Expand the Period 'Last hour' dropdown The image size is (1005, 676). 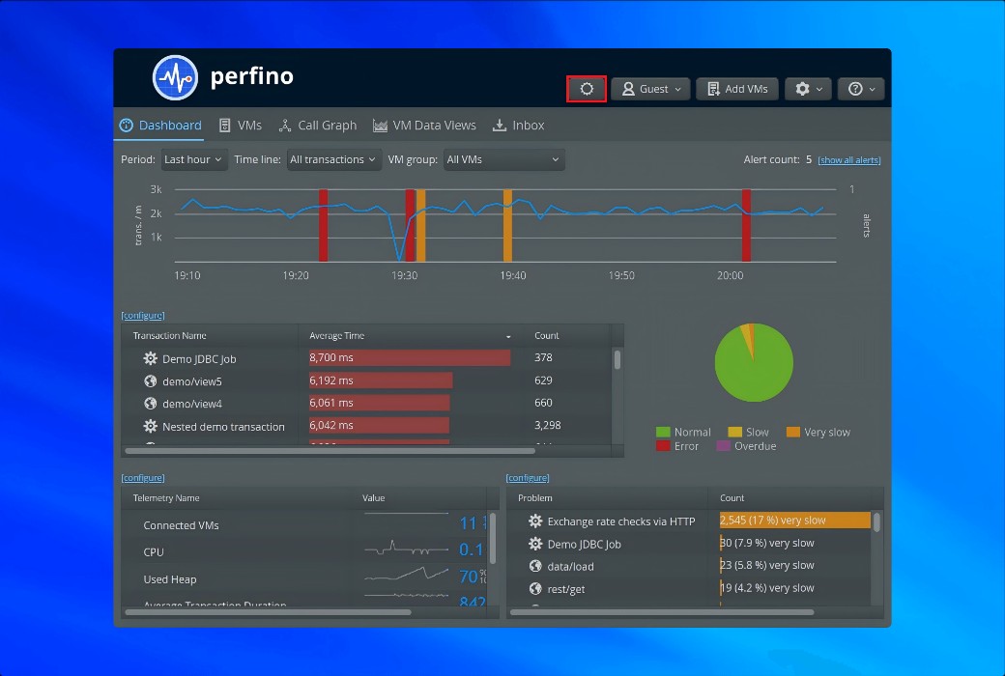click(x=193, y=159)
